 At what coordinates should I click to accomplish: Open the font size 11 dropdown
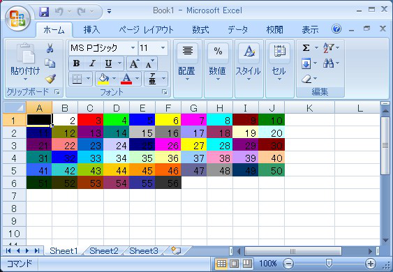click(163, 48)
